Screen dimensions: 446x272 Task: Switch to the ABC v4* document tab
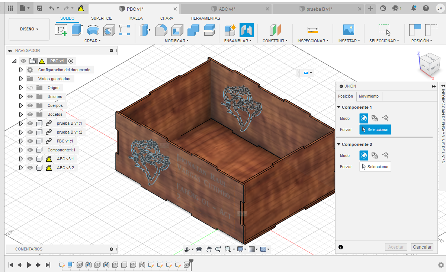coord(227,9)
